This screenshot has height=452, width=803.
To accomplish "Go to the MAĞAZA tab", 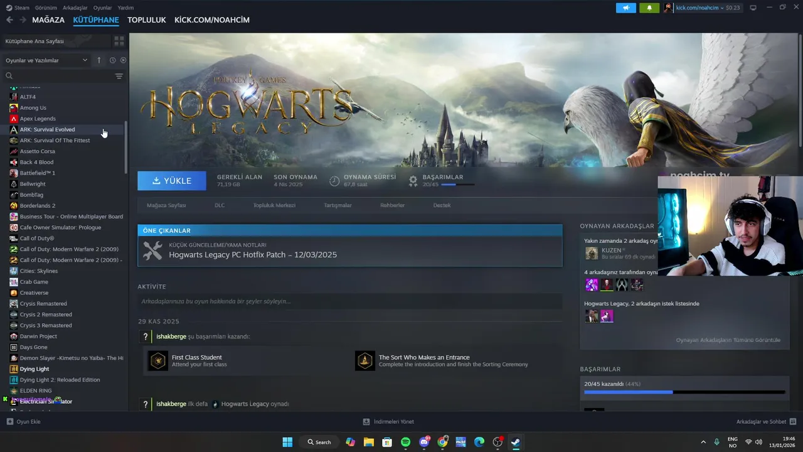I will [x=48, y=20].
